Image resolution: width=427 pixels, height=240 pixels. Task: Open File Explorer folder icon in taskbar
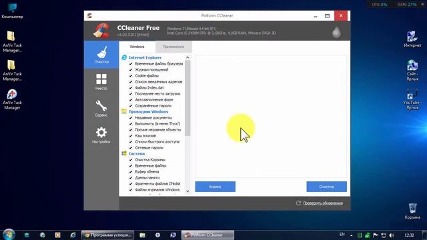tap(142, 235)
